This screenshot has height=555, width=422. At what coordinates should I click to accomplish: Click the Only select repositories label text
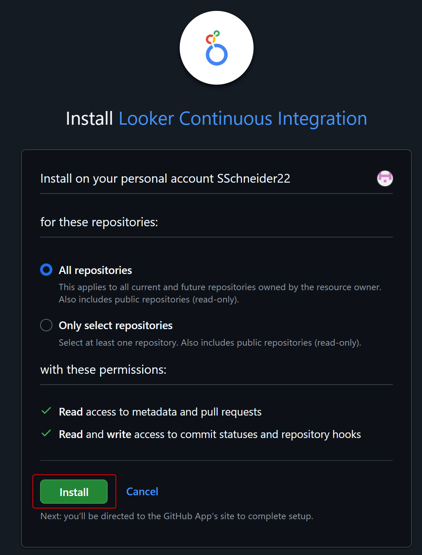[116, 326]
